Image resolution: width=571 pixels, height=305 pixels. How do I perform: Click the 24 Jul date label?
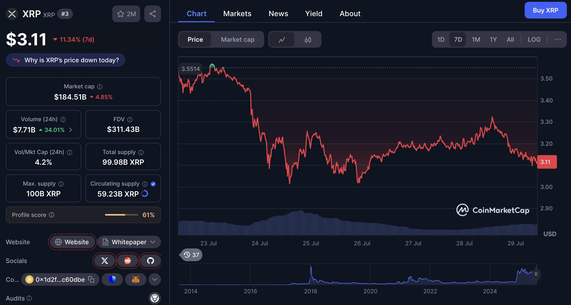[x=259, y=243]
